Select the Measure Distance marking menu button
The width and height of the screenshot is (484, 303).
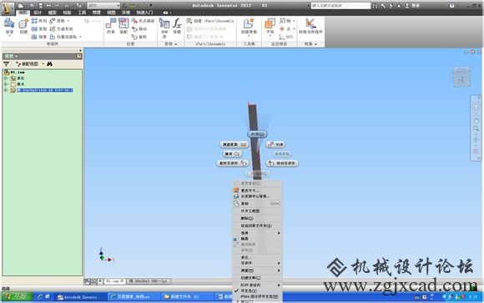(x=234, y=144)
